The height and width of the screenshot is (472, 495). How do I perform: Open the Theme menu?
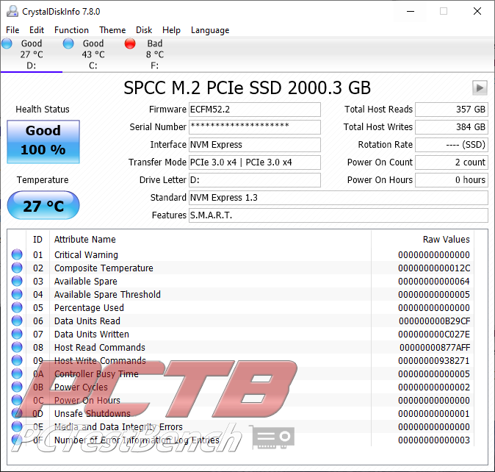112,30
